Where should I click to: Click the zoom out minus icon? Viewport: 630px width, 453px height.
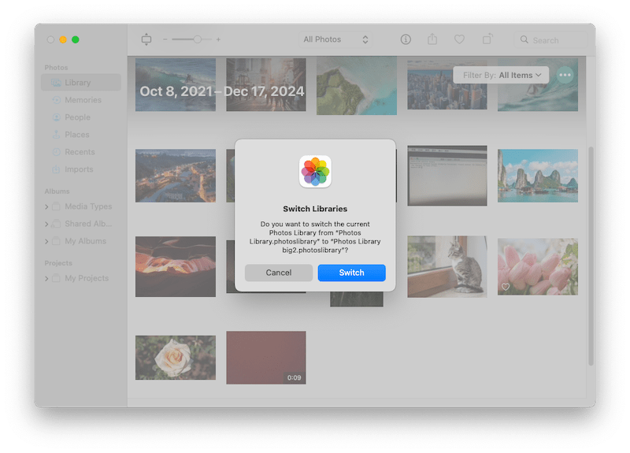pos(165,39)
